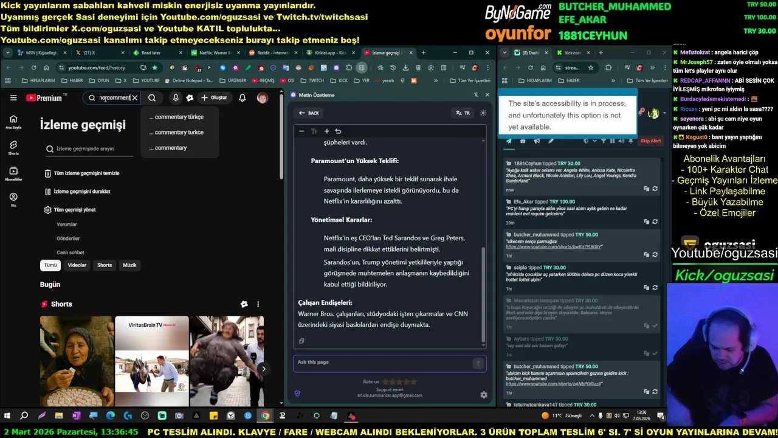Image resolution: width=778 pixels, height=438 pixels.
Task: Open the 'Canlı sohbet' link
Action: click(x=71, y=252)
